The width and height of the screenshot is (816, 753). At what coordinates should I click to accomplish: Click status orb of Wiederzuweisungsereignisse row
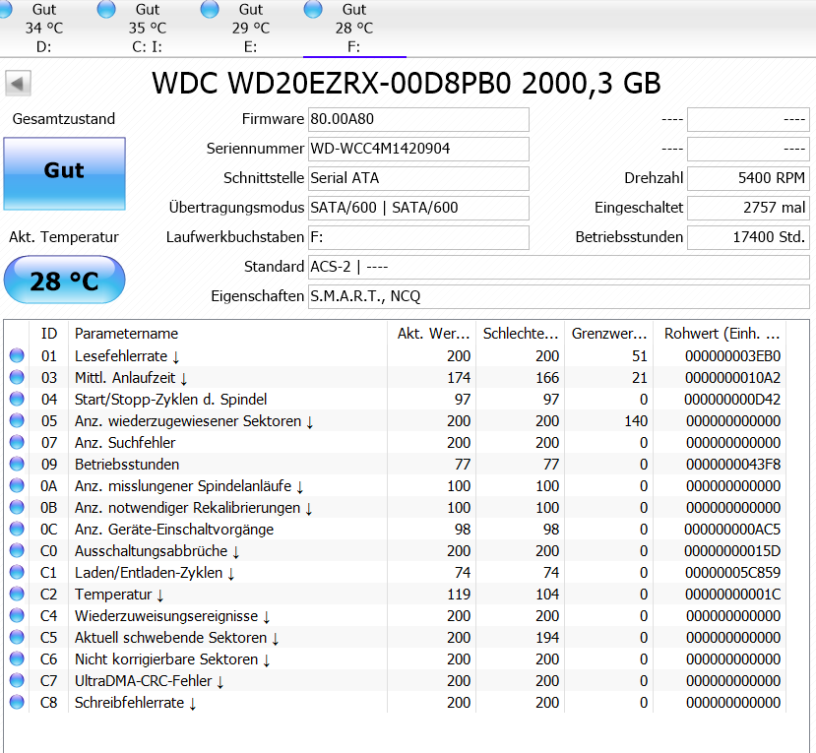coord(17,615)
